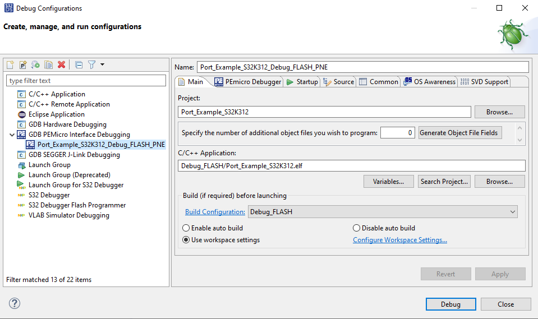Collapse all configuration tree items
538x319 pixels.
point(79,65)
